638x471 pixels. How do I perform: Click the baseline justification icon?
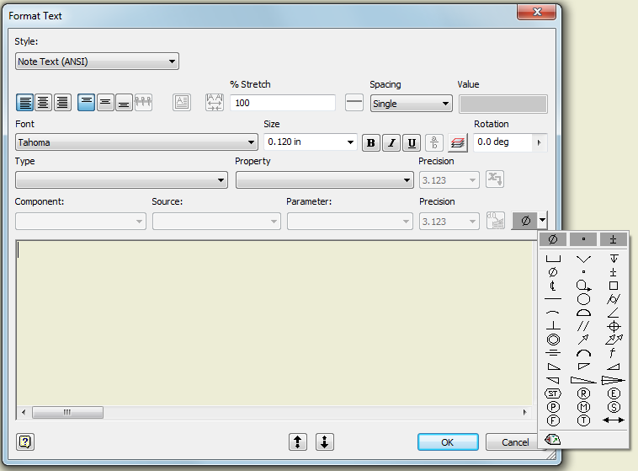(143, 102)
